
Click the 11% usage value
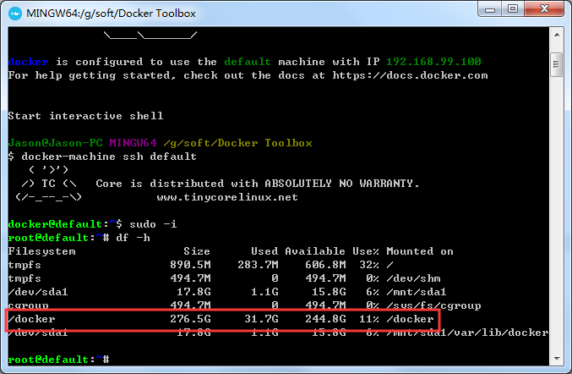coord(369,319)
